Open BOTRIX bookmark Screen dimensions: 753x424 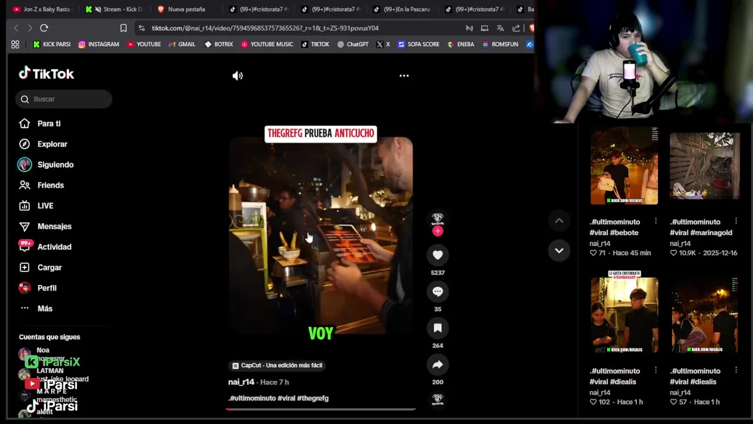tap(218, 44)
